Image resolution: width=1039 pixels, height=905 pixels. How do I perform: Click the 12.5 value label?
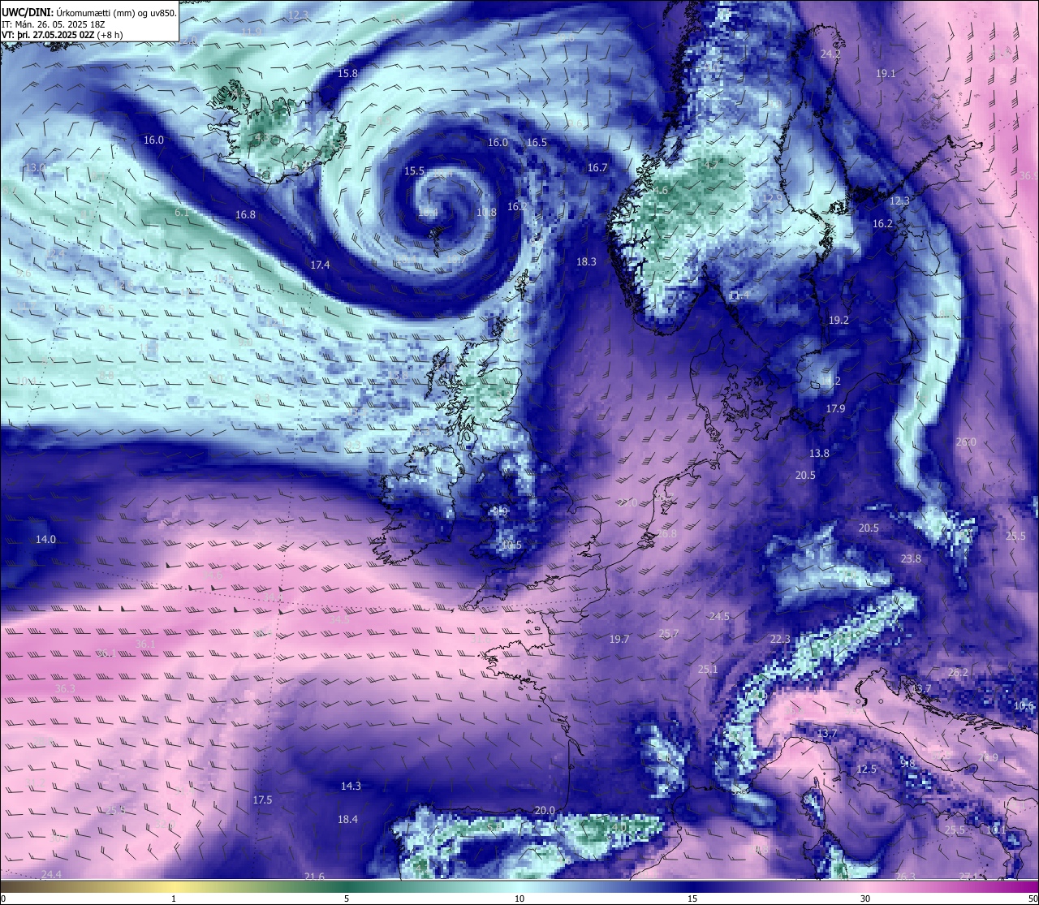866,769
